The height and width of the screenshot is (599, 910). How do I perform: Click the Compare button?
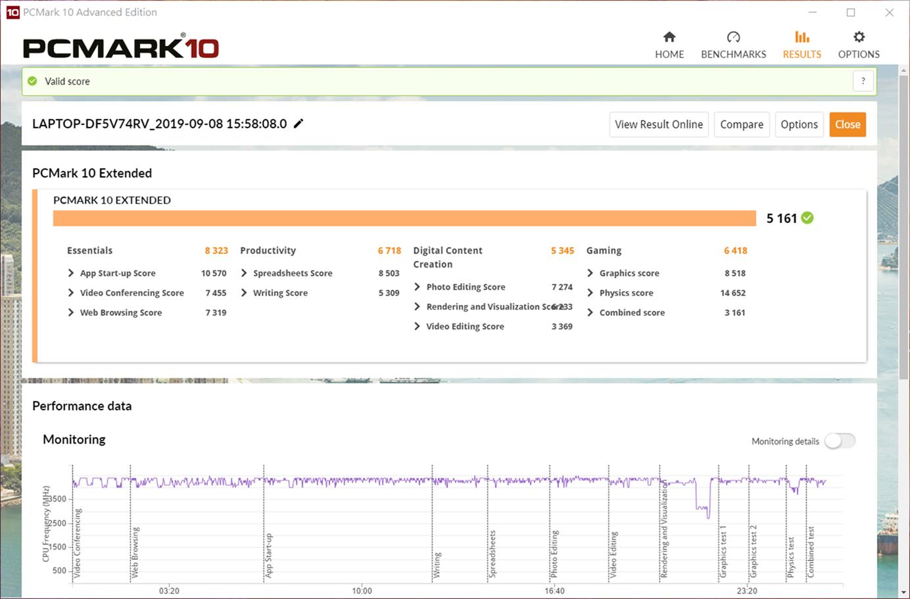click(741, 124)
